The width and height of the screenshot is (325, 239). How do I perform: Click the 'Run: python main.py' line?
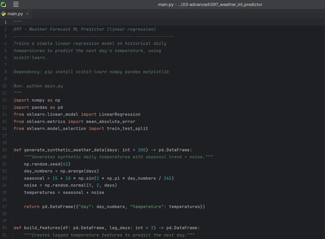pos(38,86)
